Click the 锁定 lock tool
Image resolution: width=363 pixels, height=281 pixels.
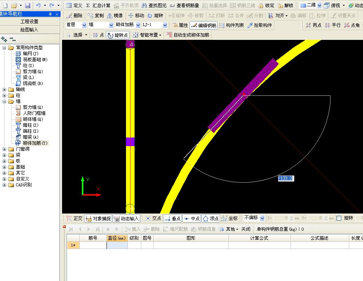pos(266,5)
